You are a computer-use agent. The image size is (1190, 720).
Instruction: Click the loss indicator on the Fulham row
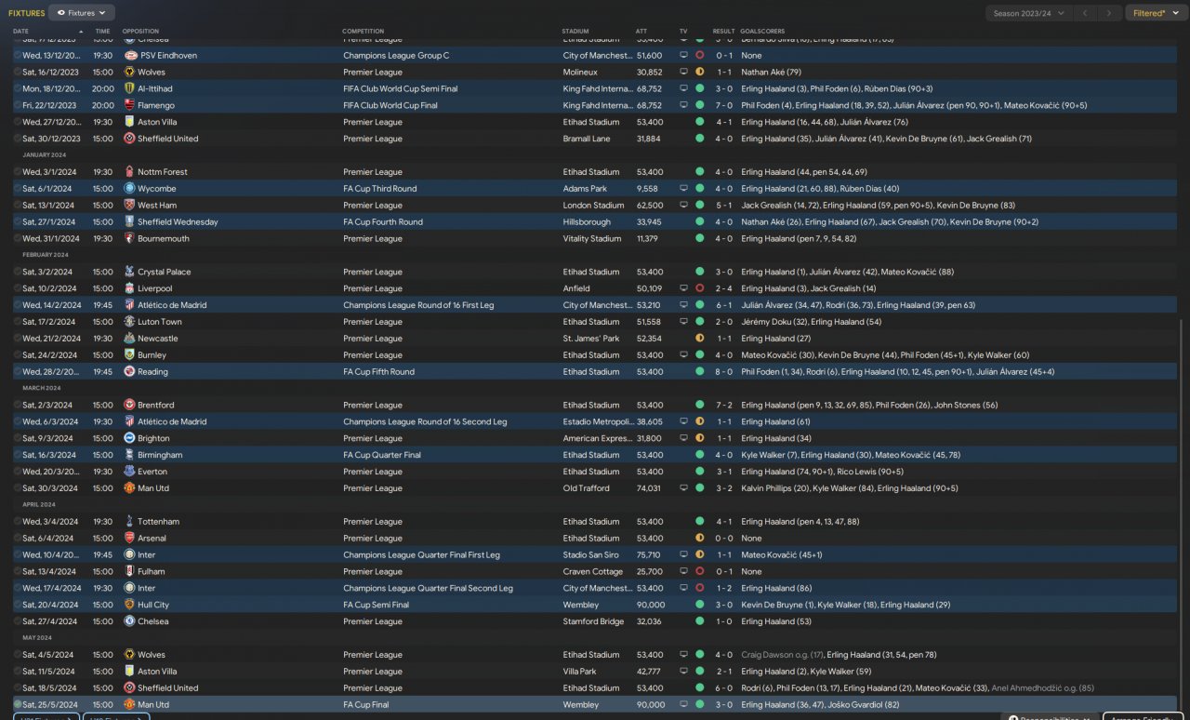(699, 572)
